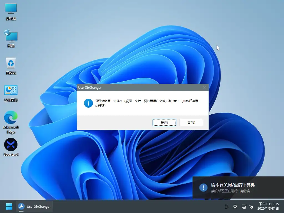
Task: Click the UserDirChanger taskbar button
Action: (35, 206)
